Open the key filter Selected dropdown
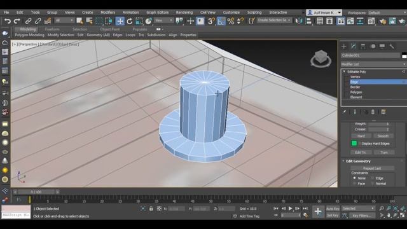407x229 pixels. pyautogui.click(x=358, y=209)
